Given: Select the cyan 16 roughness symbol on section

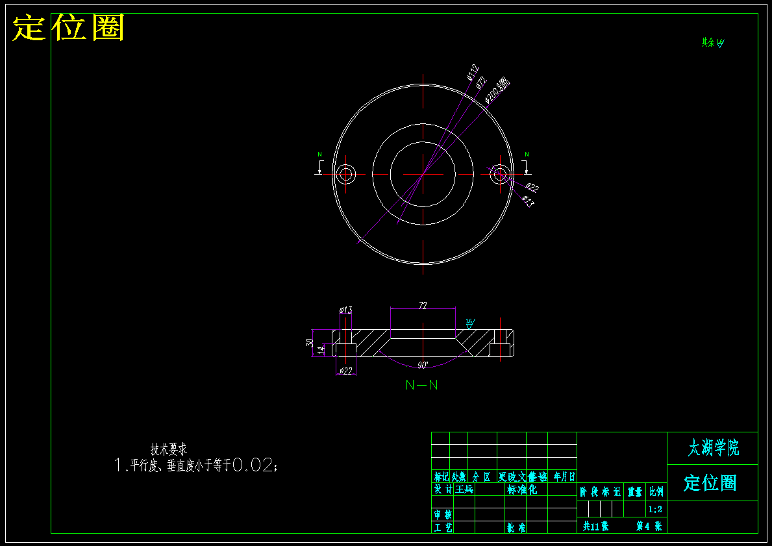Looking at the screenshot, I should point(469,323).
